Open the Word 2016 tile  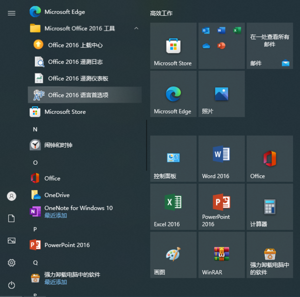point(221,159)
